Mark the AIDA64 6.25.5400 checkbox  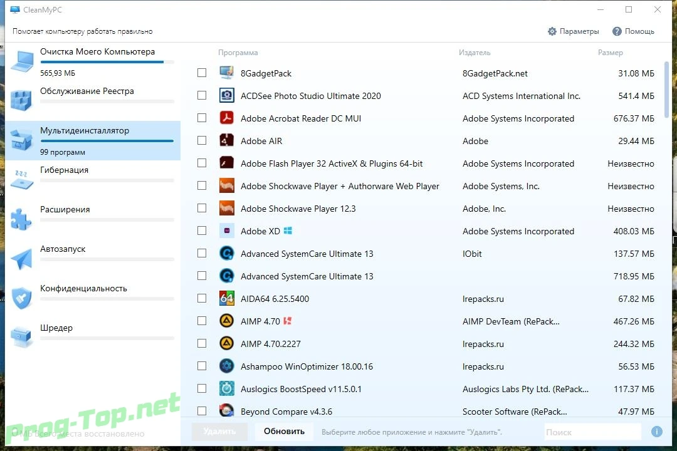pyautogui.click(x=202, y=298)
